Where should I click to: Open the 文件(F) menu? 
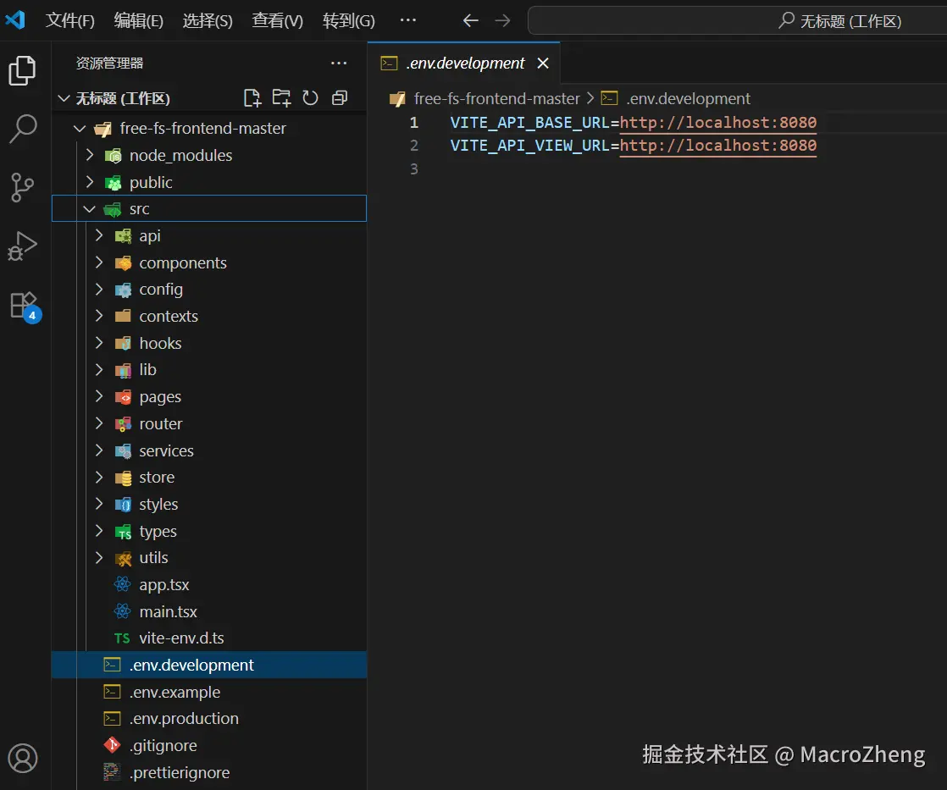pos(69,20)
